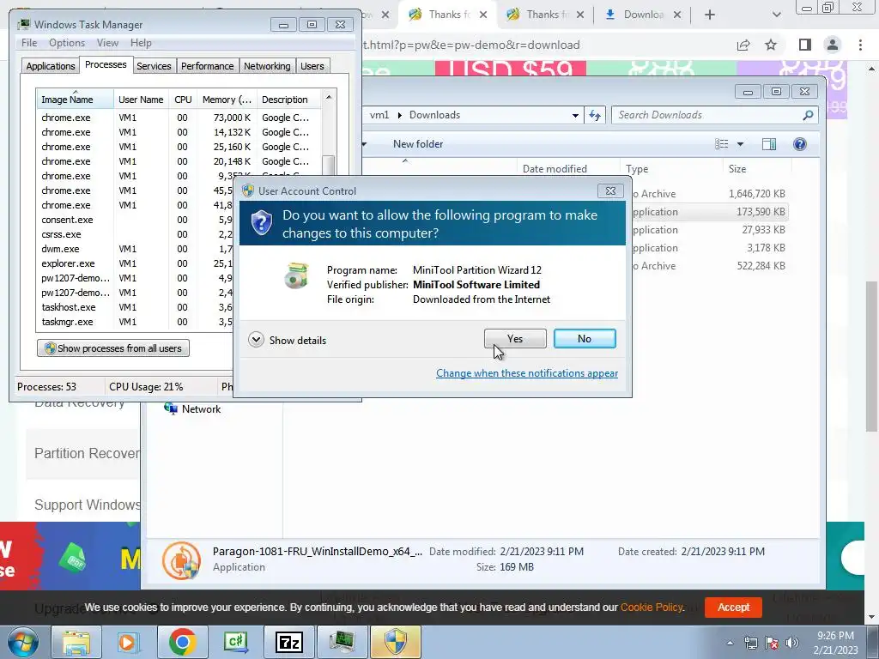
Task: Share this page icon in Chrome
Action: pyautogui.click(x=743, y=45)
